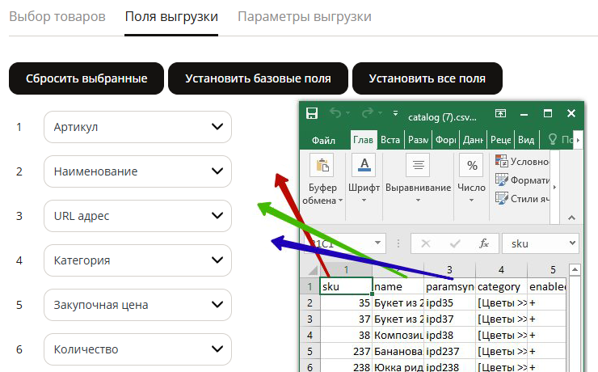
Task: Select the Формулы ribbon tab
Action: tap(446, 140)
